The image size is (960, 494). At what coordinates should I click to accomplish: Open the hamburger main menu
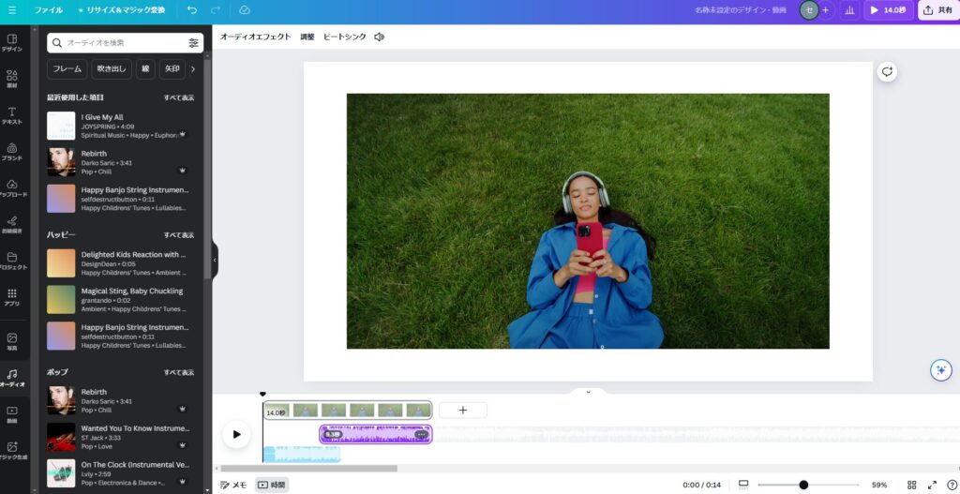click(x=12, y=10)
